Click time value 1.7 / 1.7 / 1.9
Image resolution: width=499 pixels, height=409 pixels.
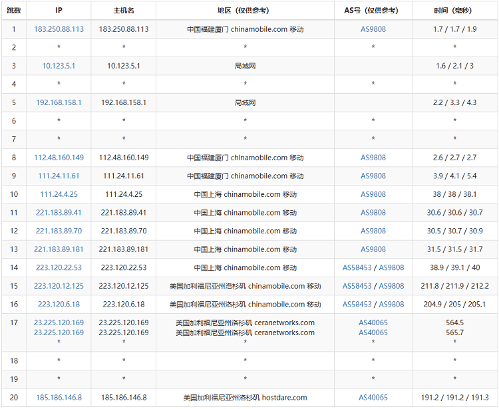click(x=455, y=29)
